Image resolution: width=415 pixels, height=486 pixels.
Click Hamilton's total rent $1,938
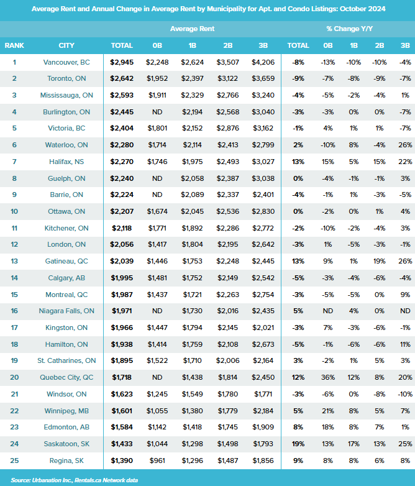tap(122, 344)
